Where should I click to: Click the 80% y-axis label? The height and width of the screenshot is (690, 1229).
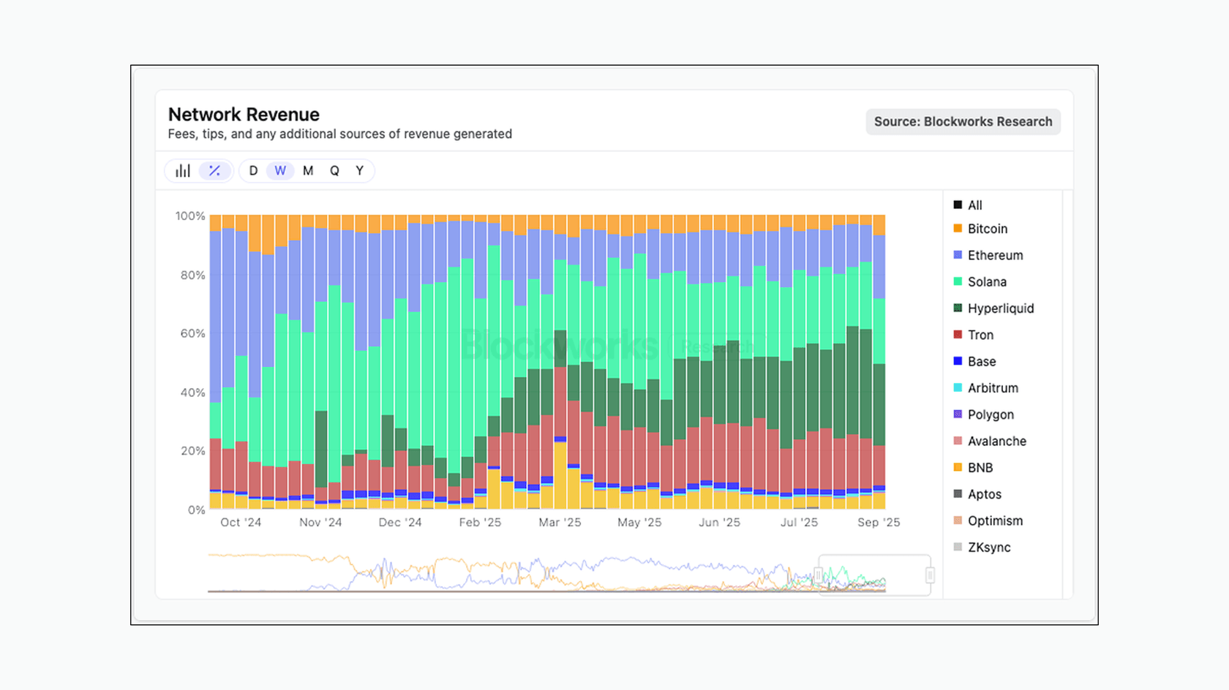point(193,276)
